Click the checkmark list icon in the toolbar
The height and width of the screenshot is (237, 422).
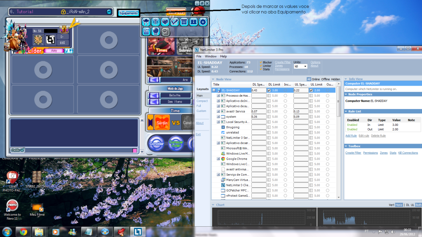tap(175, 22)
